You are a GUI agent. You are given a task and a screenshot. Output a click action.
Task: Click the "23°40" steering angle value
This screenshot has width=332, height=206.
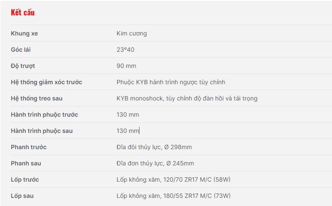point(125,50)
